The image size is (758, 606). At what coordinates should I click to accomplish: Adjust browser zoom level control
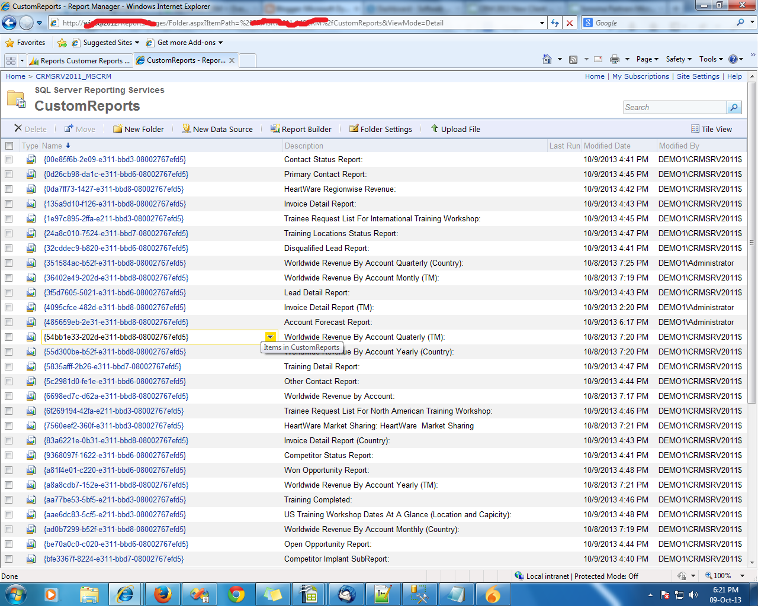[725, 575]
